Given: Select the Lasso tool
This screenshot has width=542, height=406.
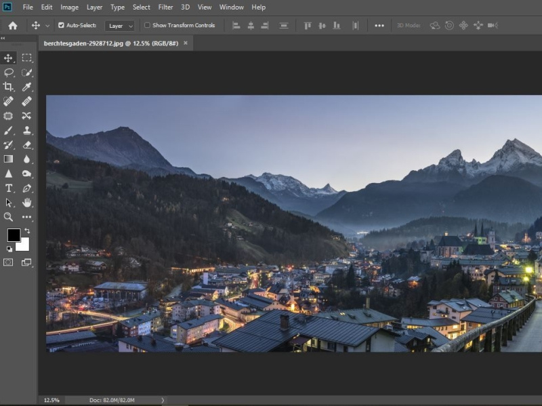Looking at the screenshot, I should [8, 73].
